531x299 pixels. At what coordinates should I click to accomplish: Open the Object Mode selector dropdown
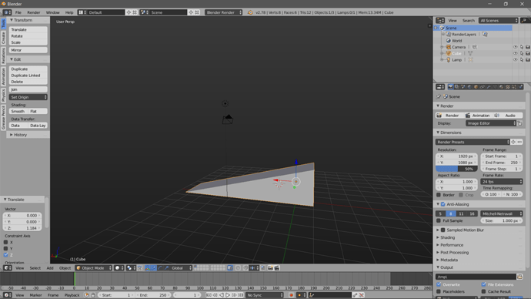click(x=93, y=268)
